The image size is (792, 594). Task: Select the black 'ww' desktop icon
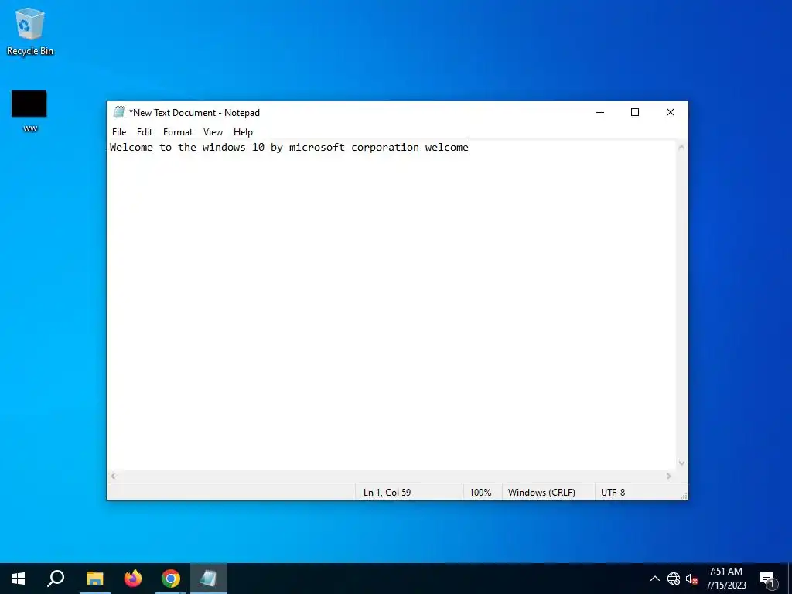[x=29, y=111]
